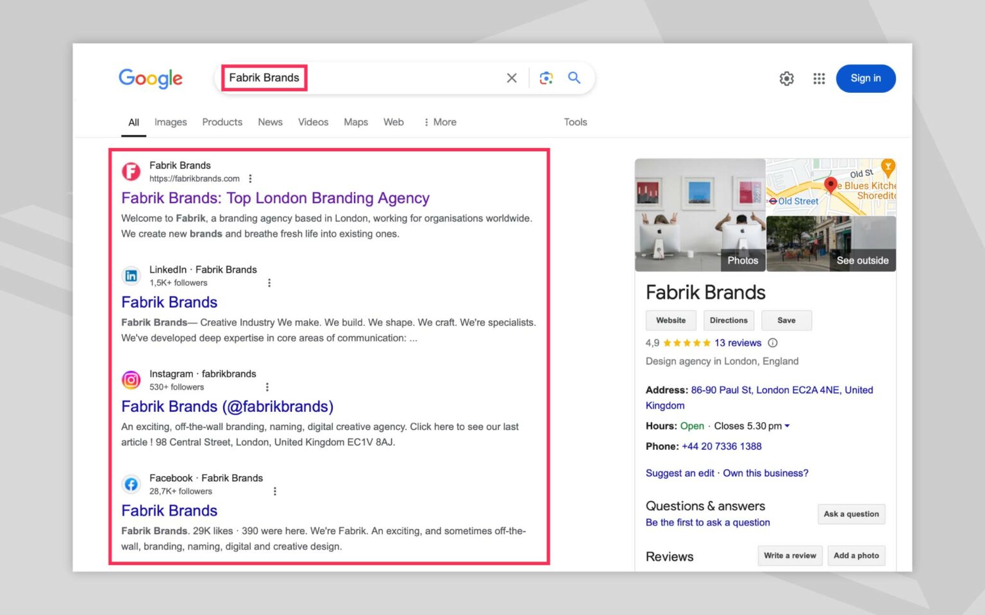The height and width of the screenshot is (615, 985).
Task: Clear the search query using the X icon
Action: (x=511, y=78)
